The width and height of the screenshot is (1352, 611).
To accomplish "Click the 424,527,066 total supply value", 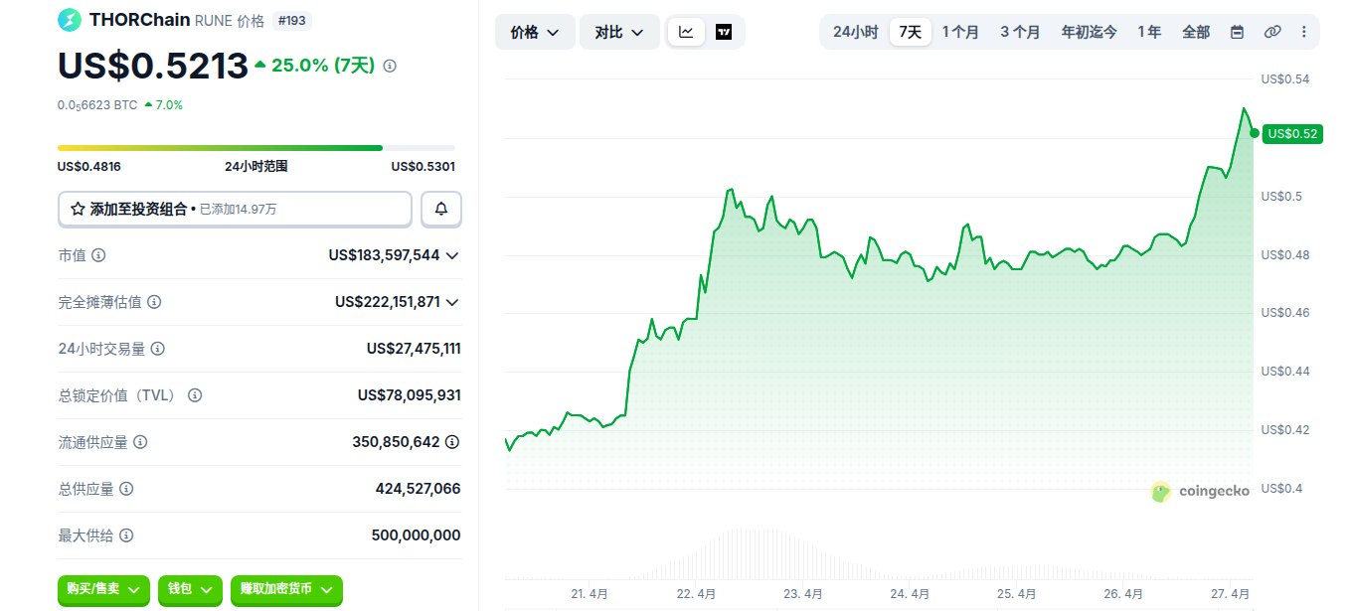I will tap(418, 489).
